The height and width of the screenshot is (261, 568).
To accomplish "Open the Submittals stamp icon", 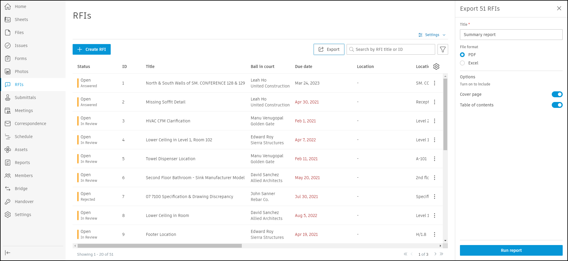I will 8,98.
